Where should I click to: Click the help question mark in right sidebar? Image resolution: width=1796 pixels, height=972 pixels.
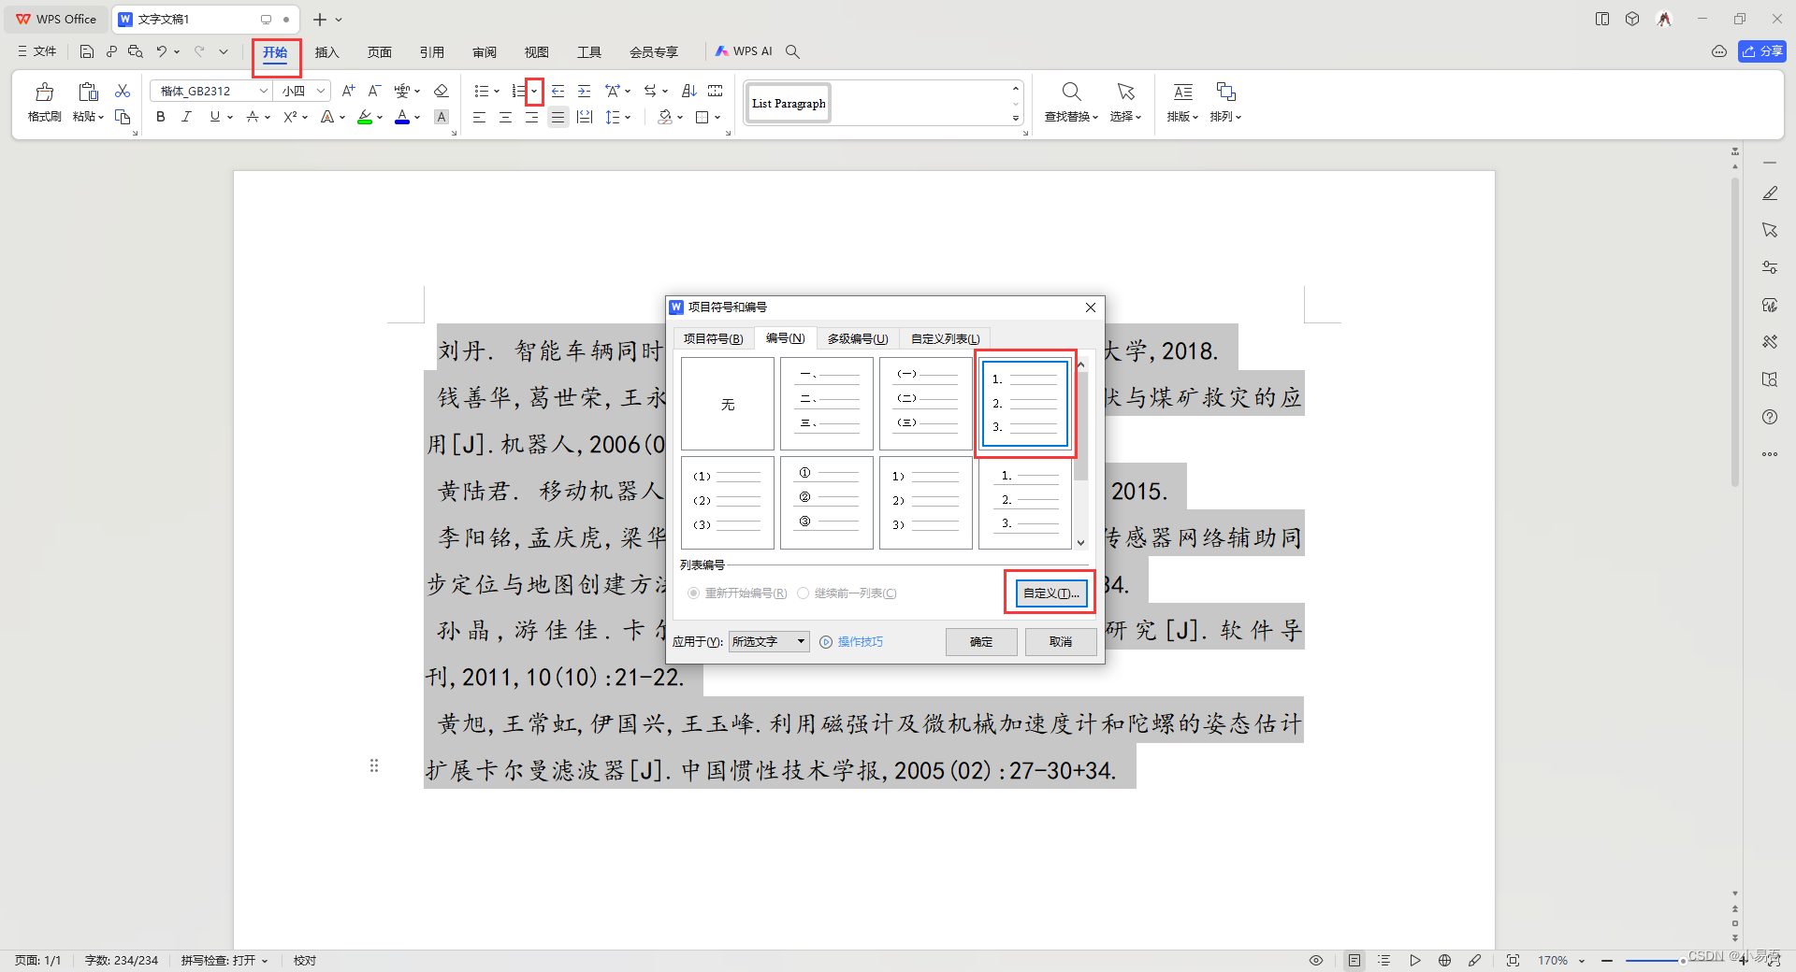(1770, 417)
